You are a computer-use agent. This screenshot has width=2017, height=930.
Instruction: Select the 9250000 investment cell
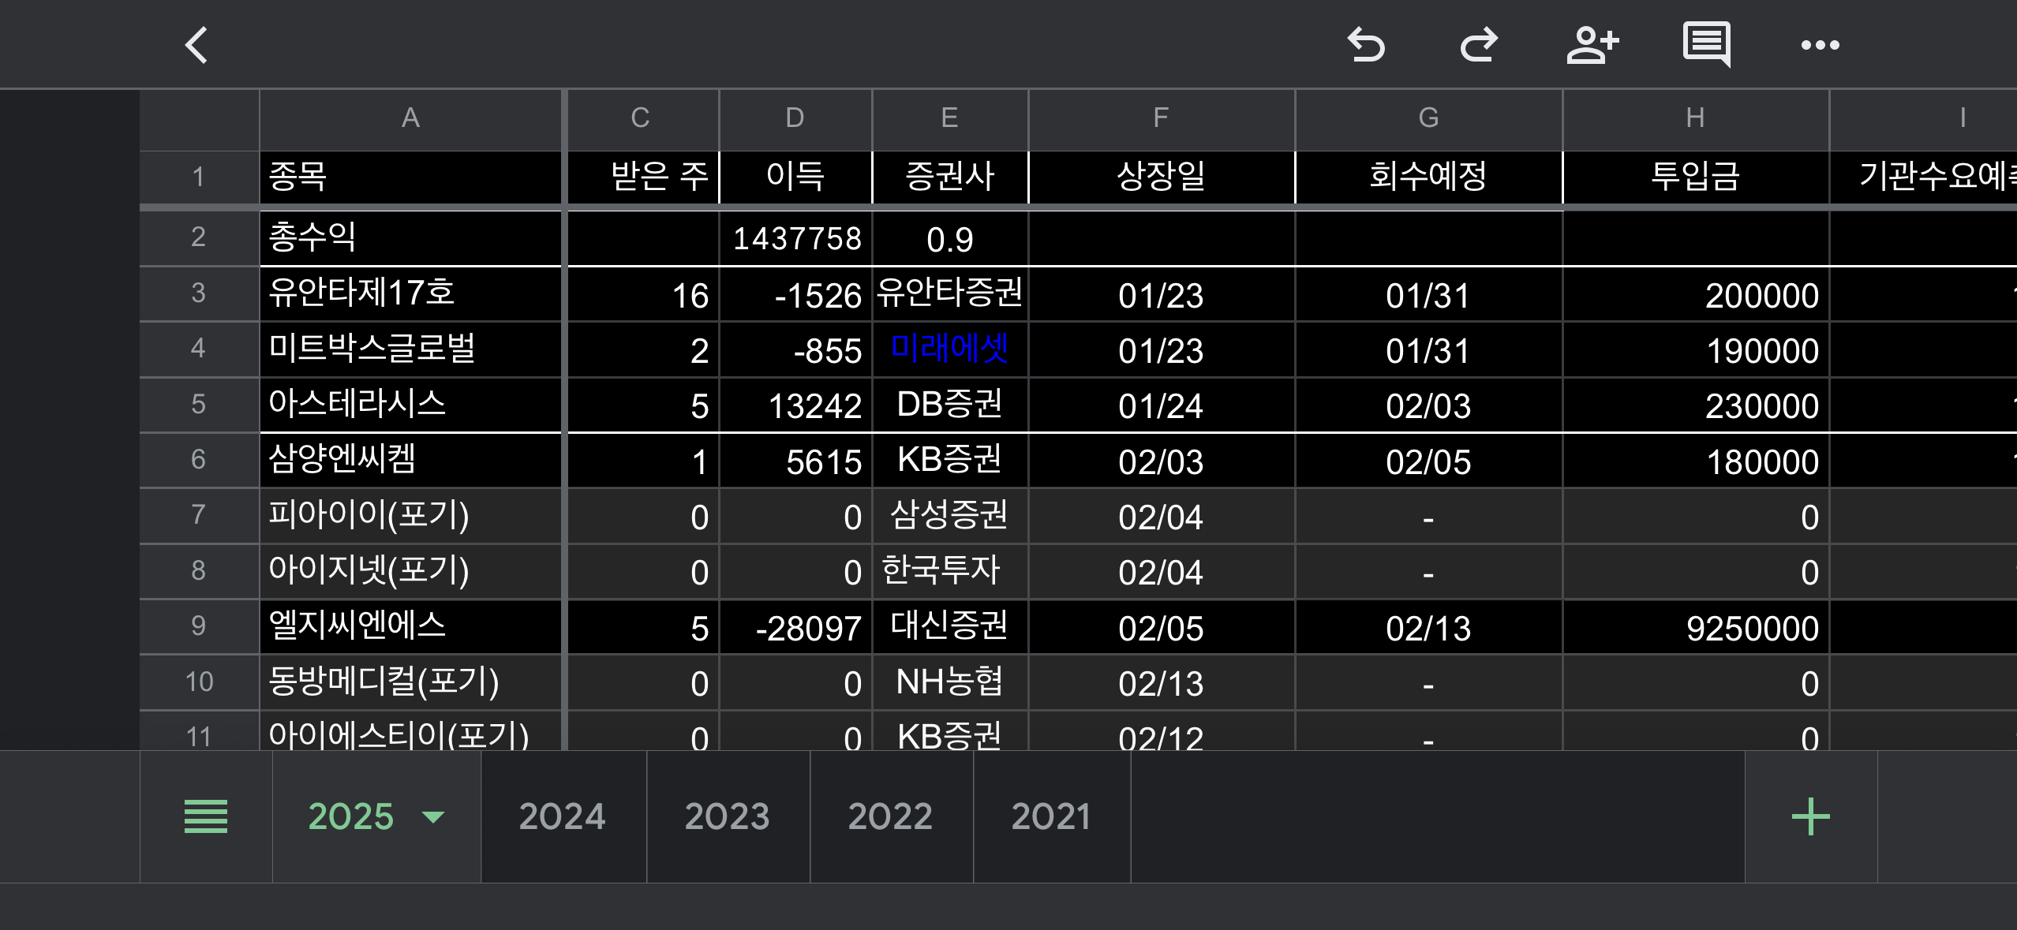click(x=1695, y=628)
